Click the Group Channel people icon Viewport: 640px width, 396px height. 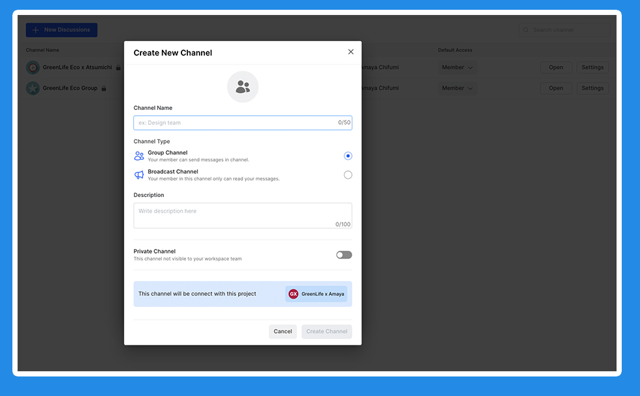click(139, 156)
